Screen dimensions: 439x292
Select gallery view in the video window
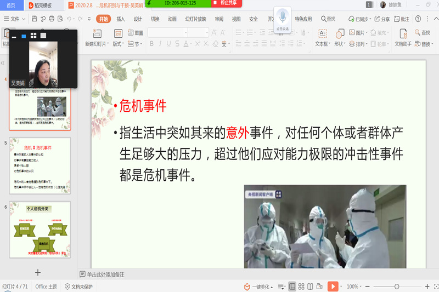tap(33, 36)
